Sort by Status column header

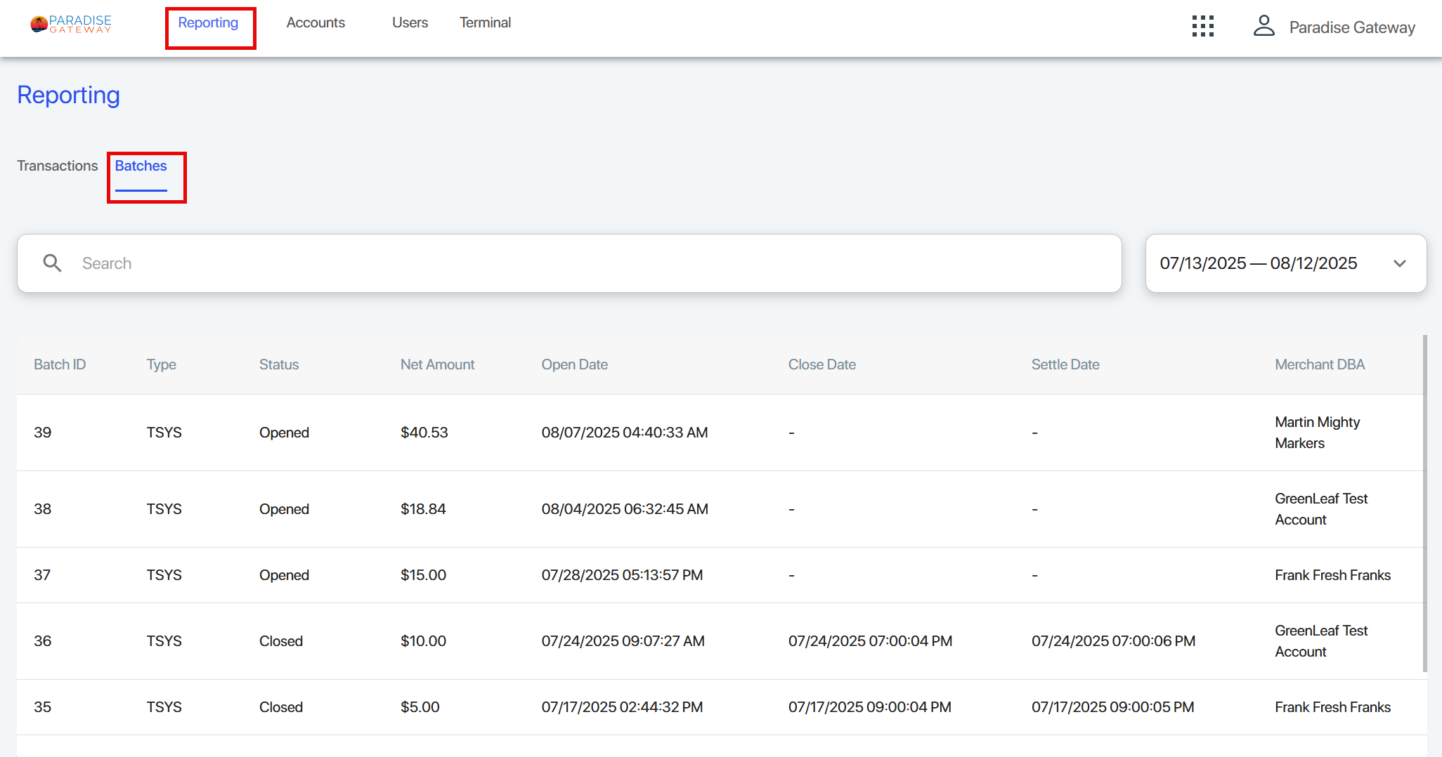pyautogui.click(x=279, y=364)
